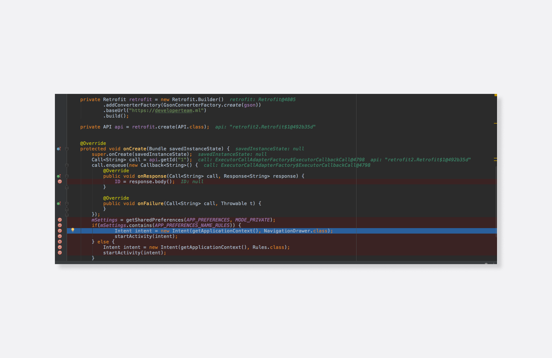Toggle breakpoint on if mSettings.contains line
Screen dimensions: 552x358
click(60, 225)
